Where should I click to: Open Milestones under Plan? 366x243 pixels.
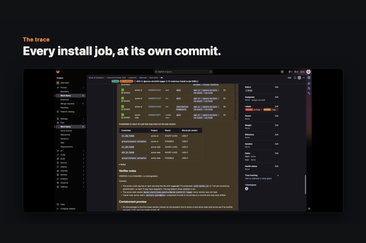(x=65, y=135)
